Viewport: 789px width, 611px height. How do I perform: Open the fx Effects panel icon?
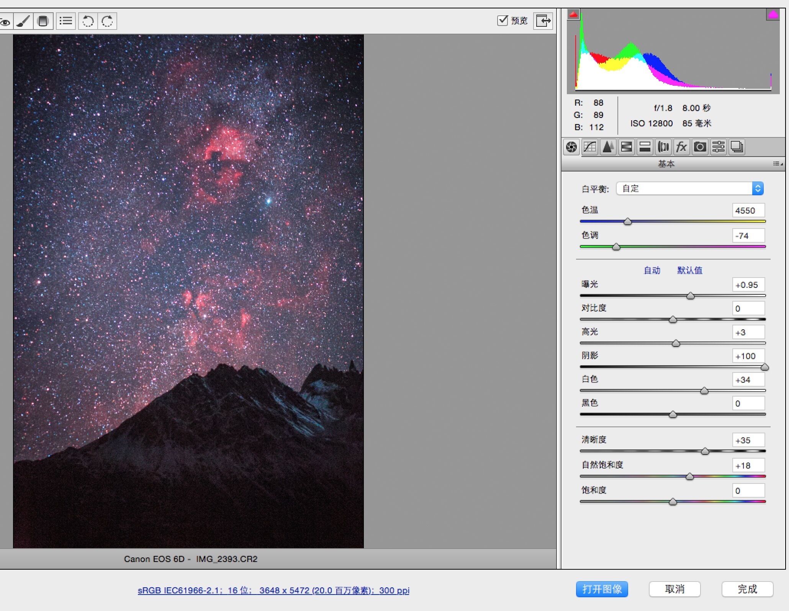(x=681, y=147)
